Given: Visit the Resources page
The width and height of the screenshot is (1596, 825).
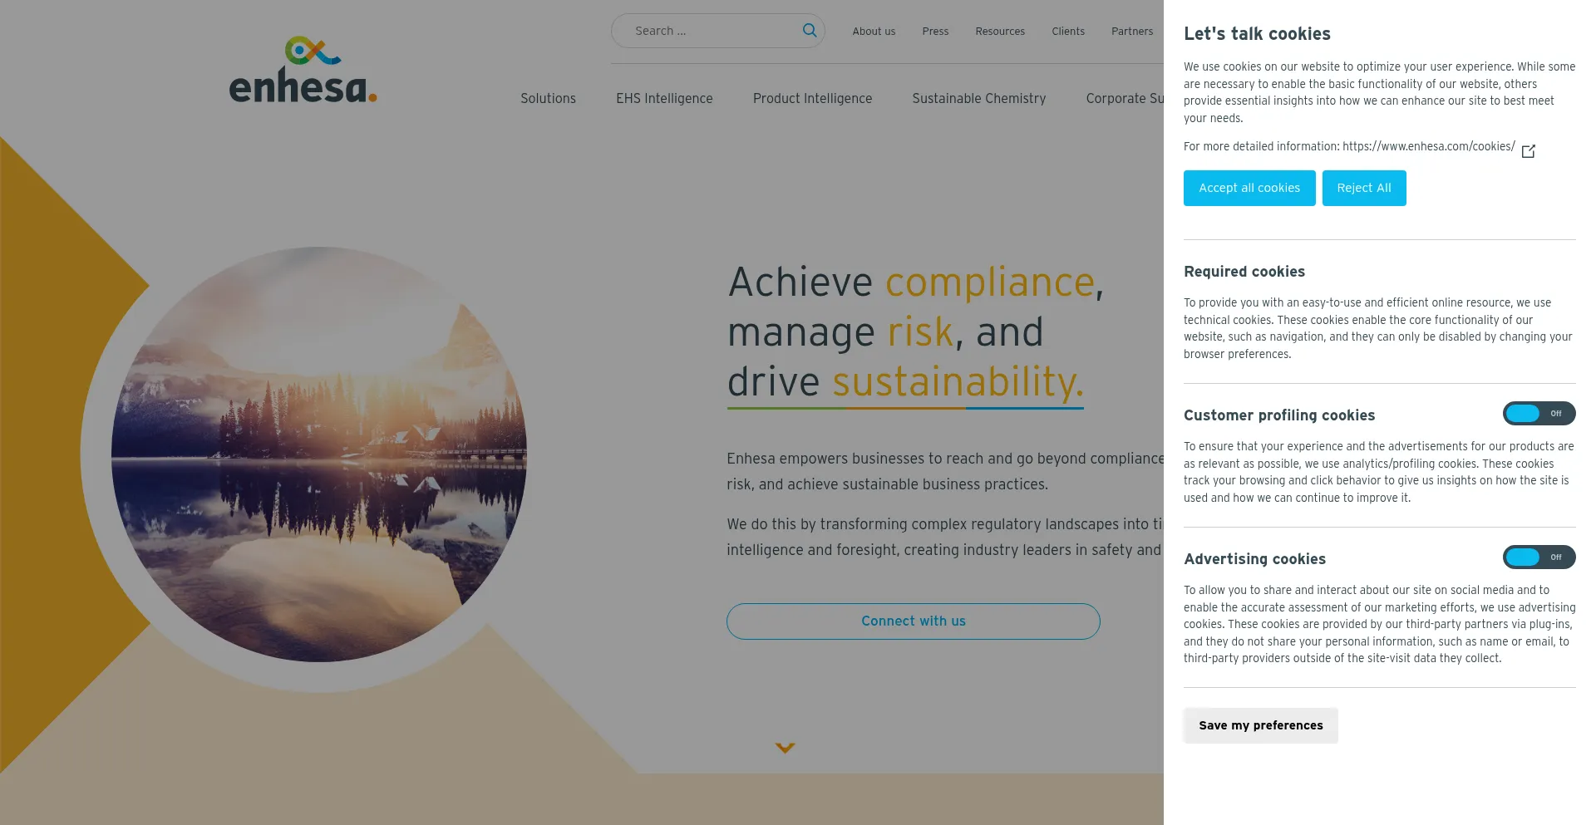Looking at the screenshot, I should pos(1000,32).
